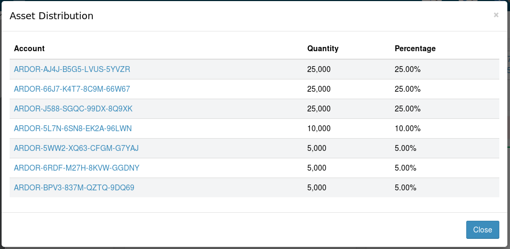Select the 10.00% percentage cell
This screenshot has width=510, height=249.
tap(408, 128)
